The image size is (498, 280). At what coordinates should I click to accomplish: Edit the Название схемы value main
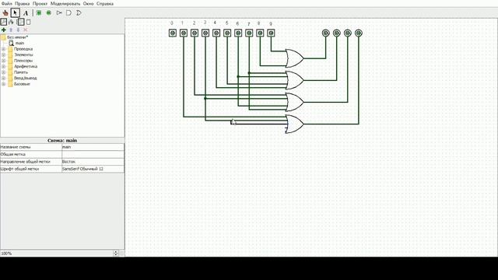93,147
